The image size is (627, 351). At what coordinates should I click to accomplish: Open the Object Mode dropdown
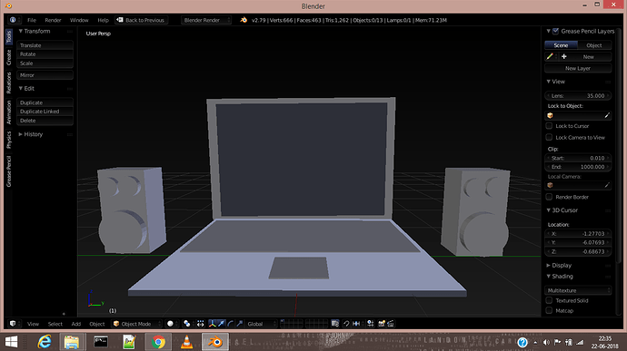click(136, 324)
